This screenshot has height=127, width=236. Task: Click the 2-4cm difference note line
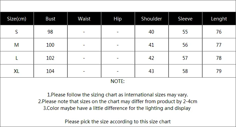(x=118, y=101)
